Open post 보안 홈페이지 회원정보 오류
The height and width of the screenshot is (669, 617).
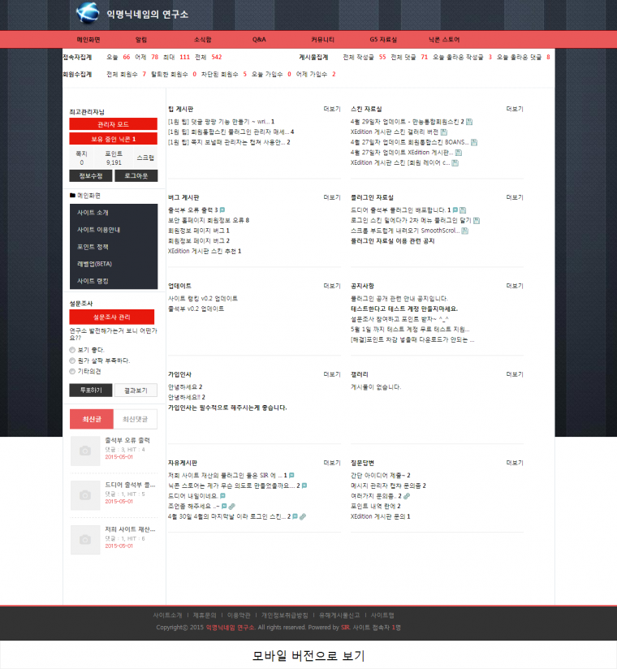(x=206, y=220)
